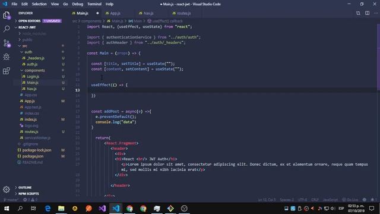Open the Microsoft Edge taskbar icon
This screenshot has width=380, height=214.
(x=47, y=209)
